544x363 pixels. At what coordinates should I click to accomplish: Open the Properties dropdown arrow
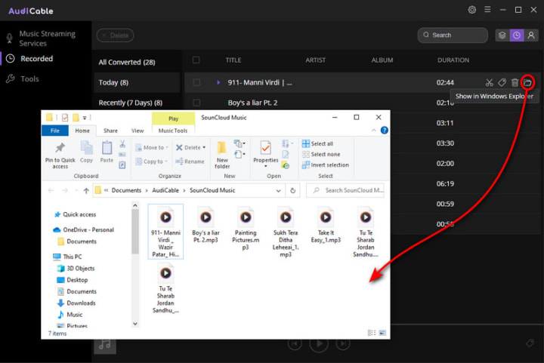266,166
